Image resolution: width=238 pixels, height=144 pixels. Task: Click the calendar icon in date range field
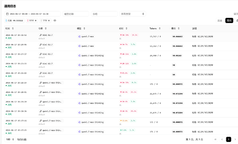[x=7, y=14]
